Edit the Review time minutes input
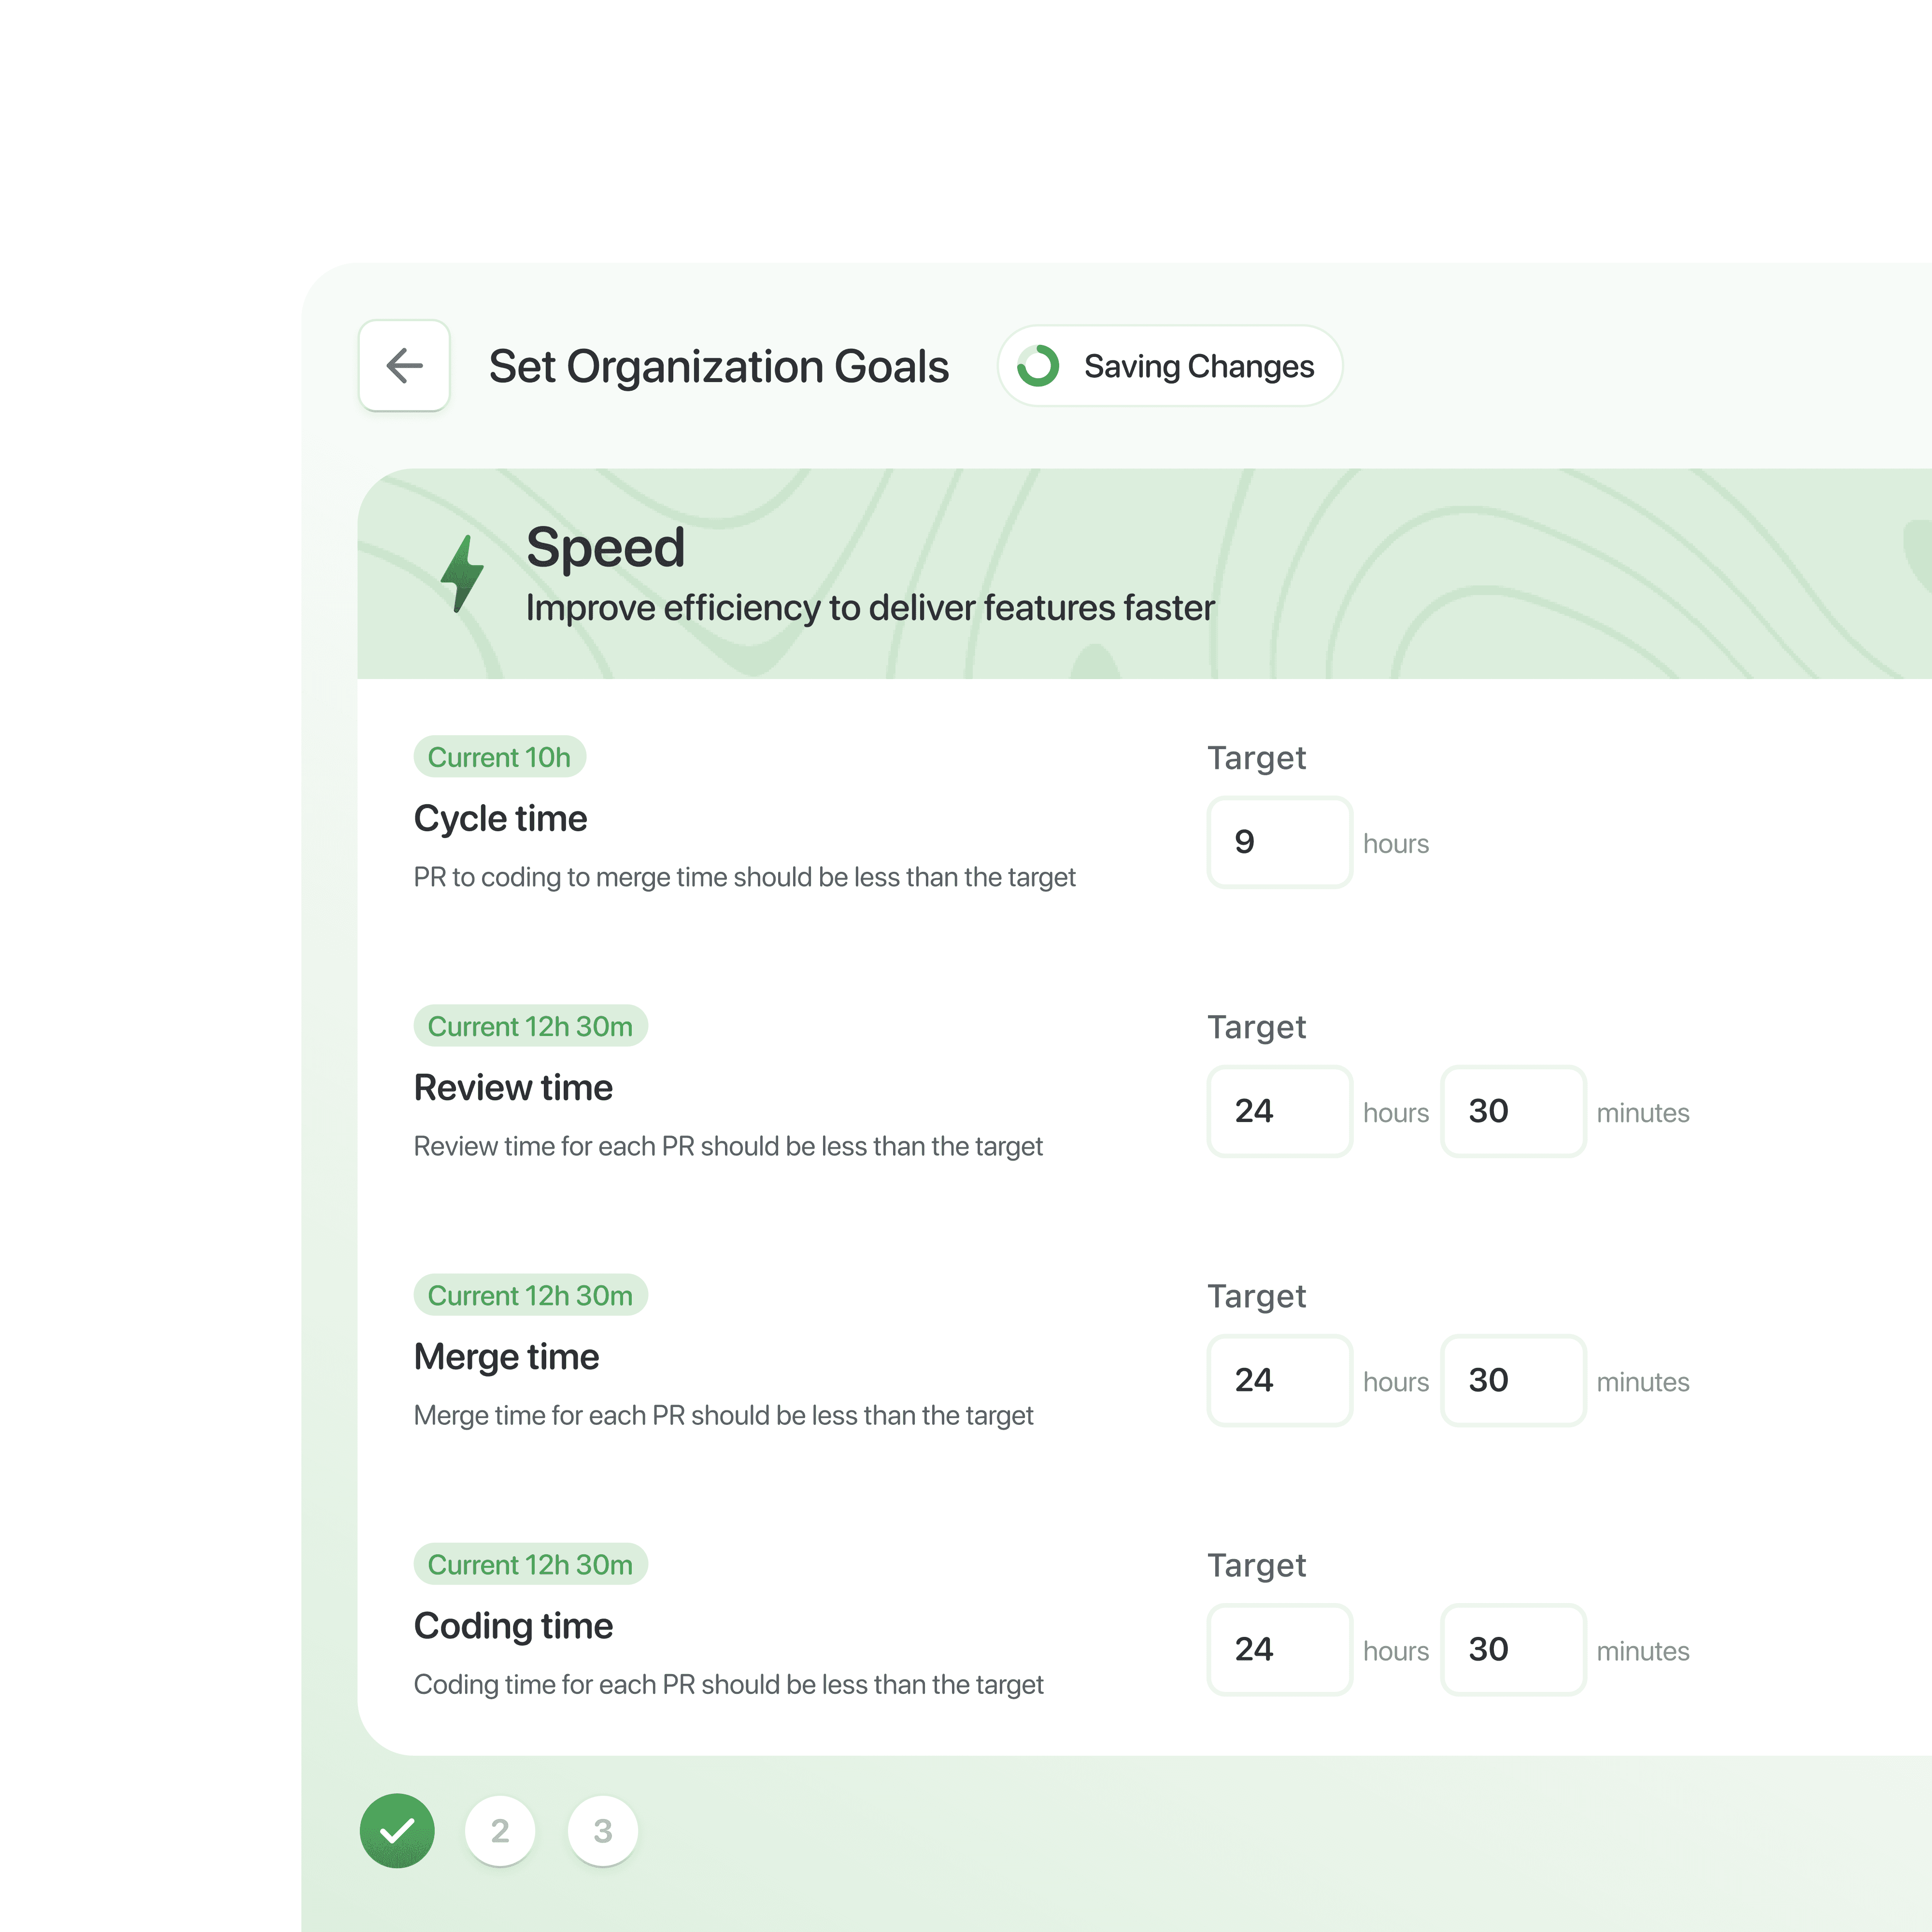Image resolution: width=1932 pixels, height=1932 pixels. (1512, 1111)
